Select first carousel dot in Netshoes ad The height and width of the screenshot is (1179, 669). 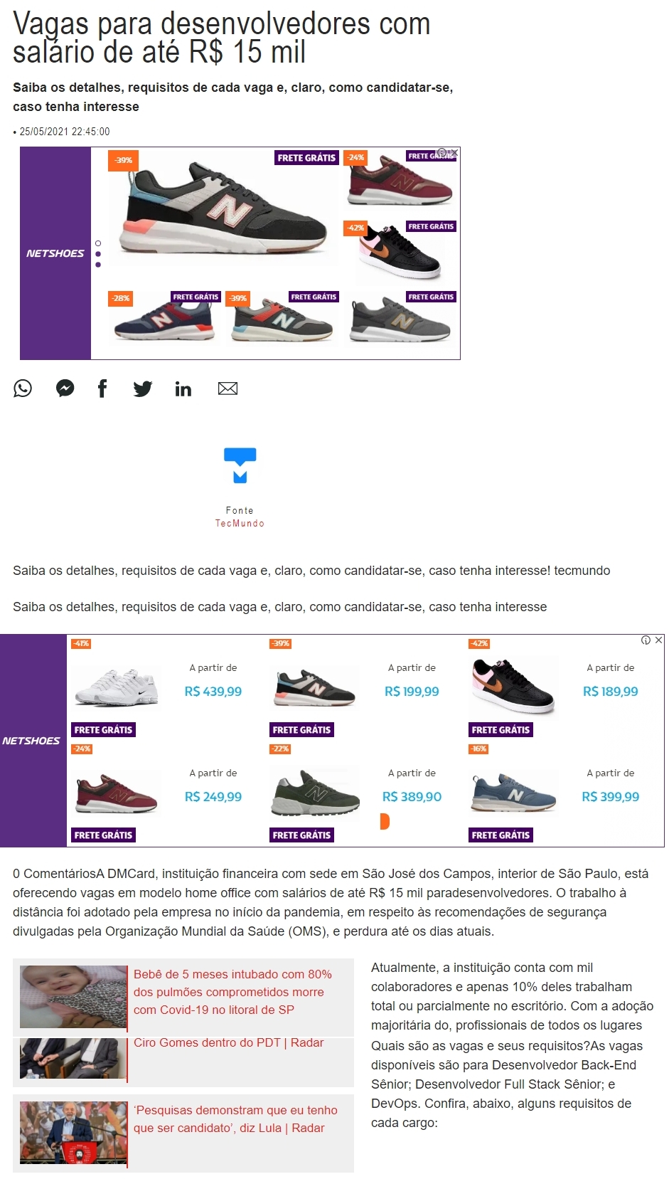point(98,243)
